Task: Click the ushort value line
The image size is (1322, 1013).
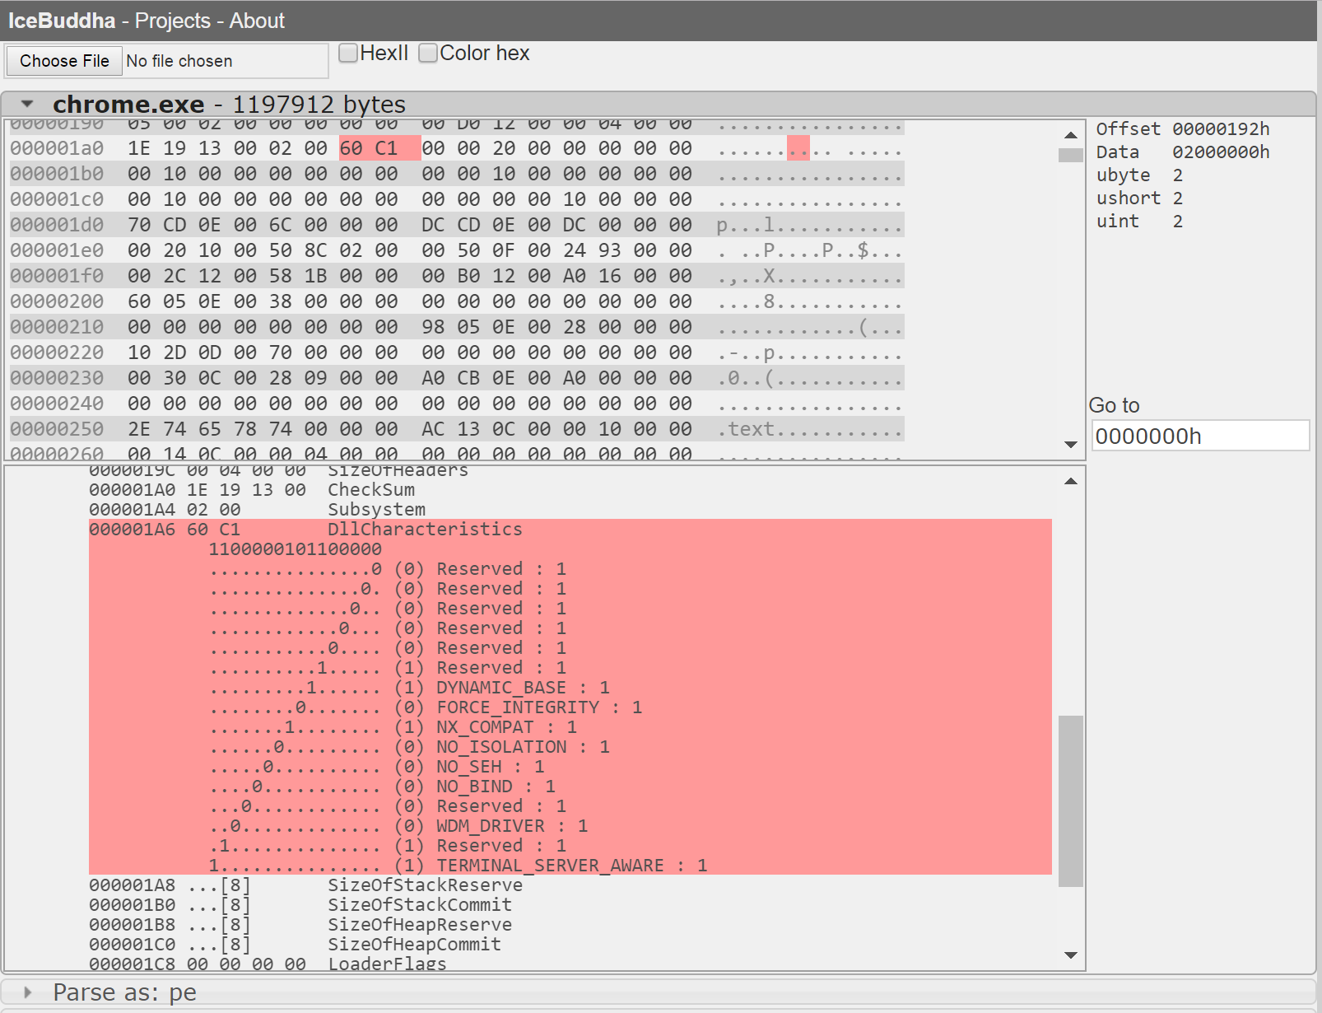Action: pyautogui.click(x=1139, y=198)
